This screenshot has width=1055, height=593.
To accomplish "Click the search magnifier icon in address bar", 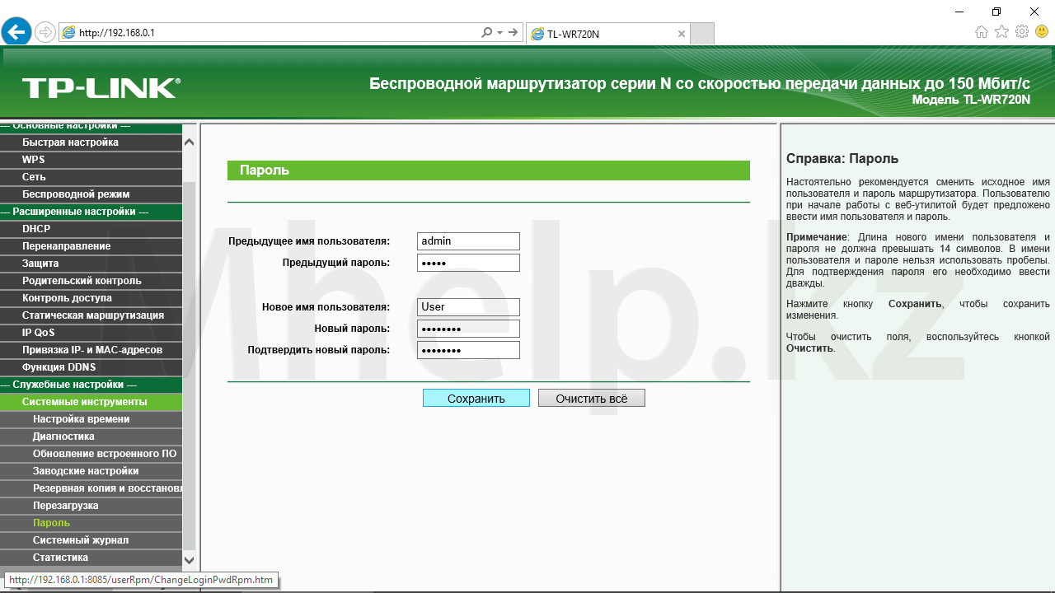I will [x=486, y=32].
